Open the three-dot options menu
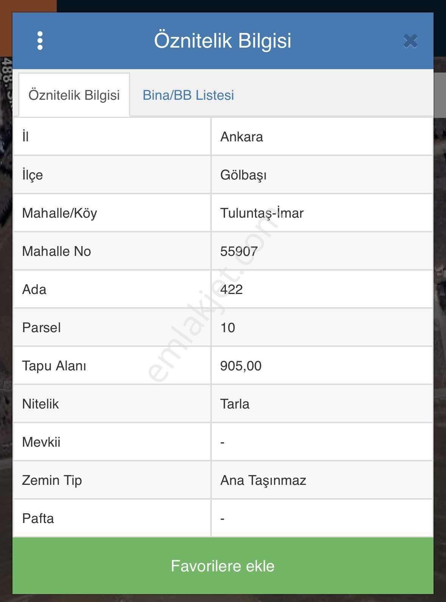The width and height of the screenshot is (446, 602). [40, 40]
